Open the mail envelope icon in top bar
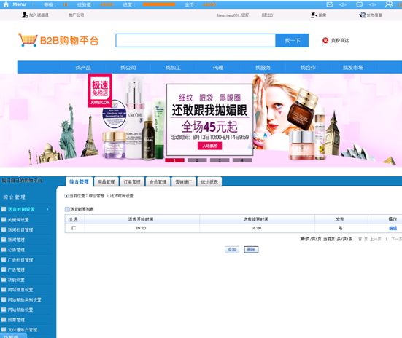402x338 pixels. tap(330, 4)
